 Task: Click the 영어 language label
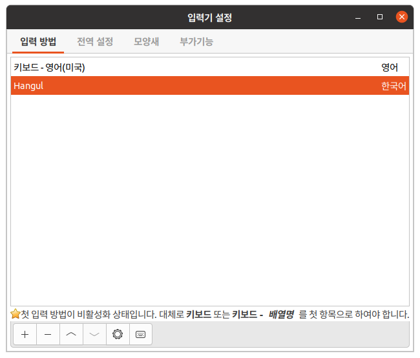coord(390,67)
